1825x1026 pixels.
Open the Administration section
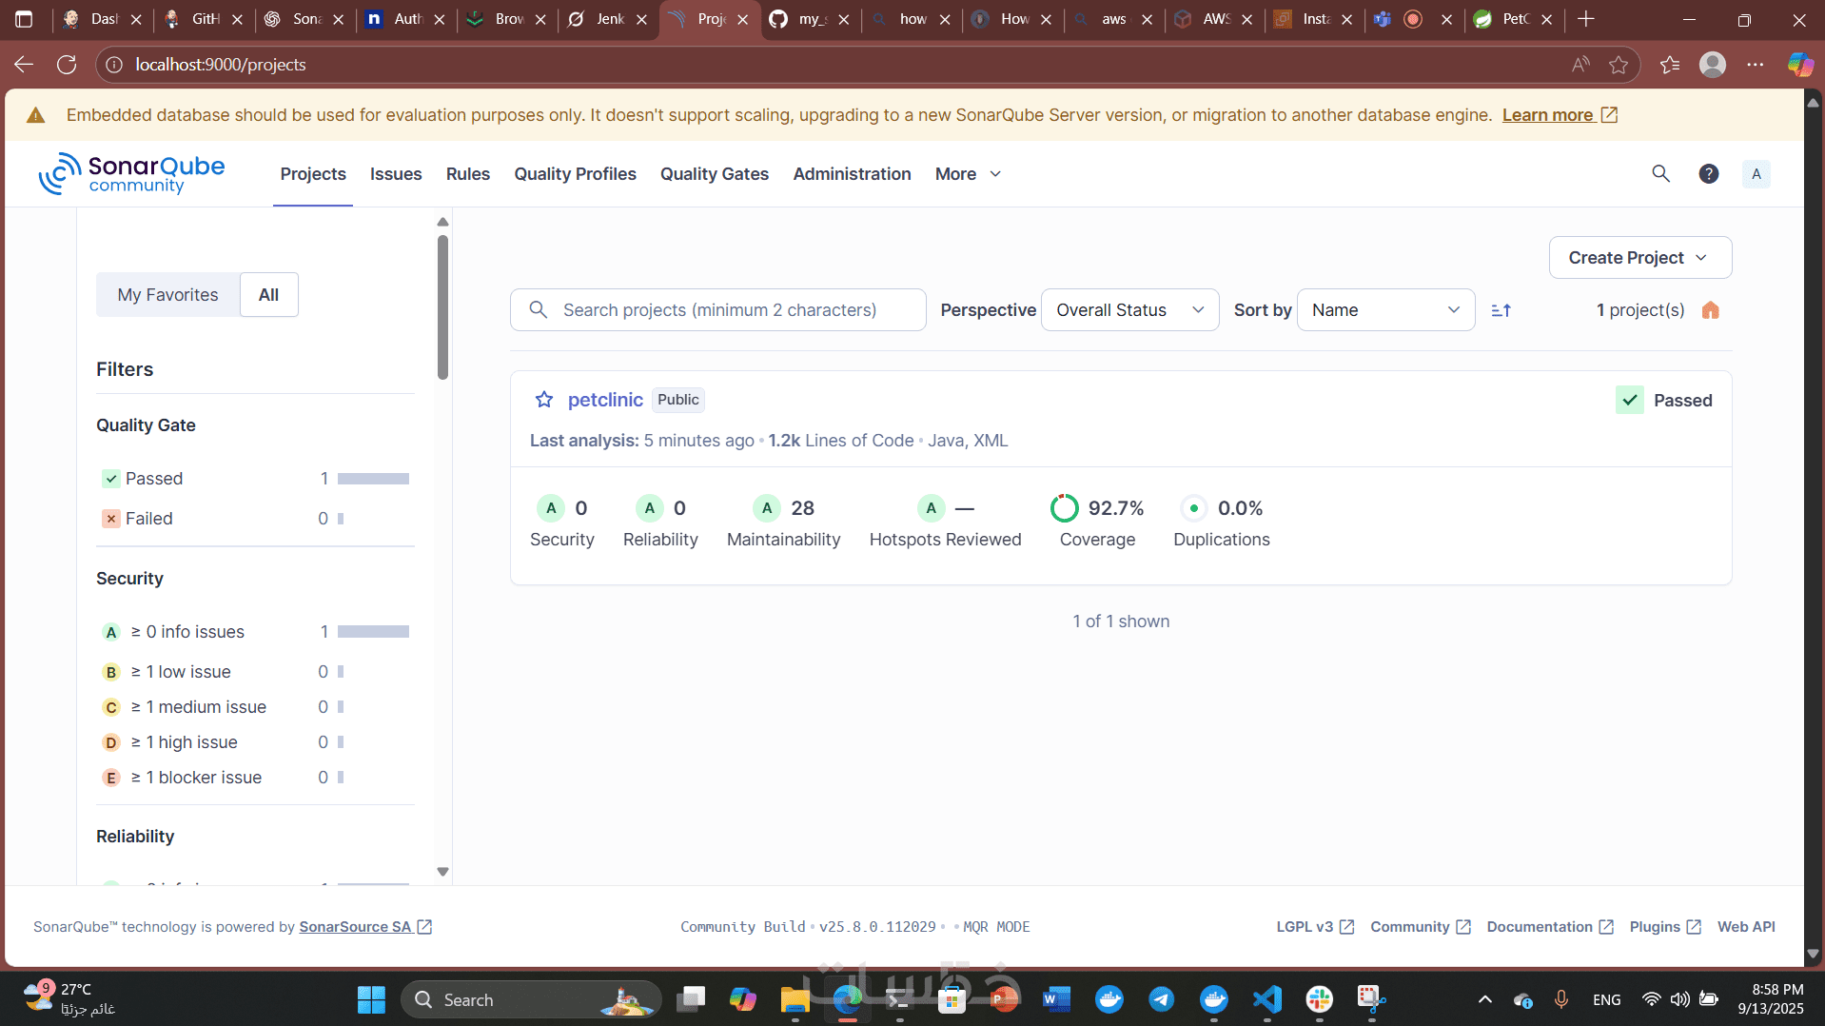[x=853, y=174]
